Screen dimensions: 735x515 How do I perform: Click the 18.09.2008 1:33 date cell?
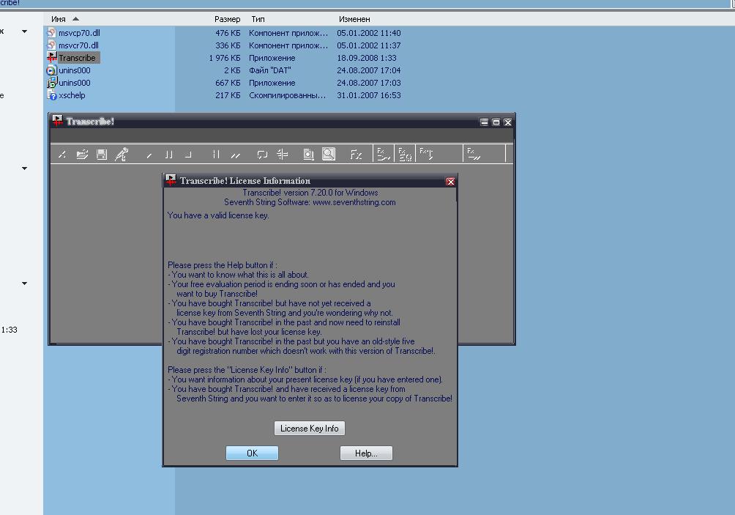(367, 58)
